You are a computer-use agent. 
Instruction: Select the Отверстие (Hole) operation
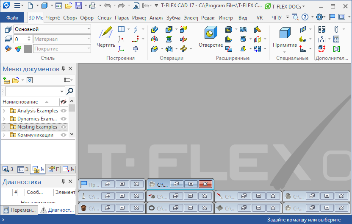(x=211, y=37)
